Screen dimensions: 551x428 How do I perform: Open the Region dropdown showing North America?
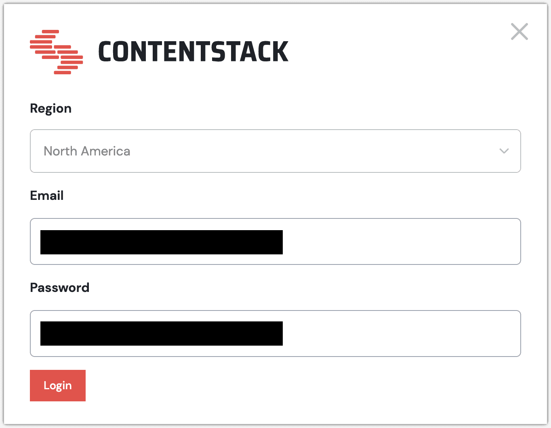pos(276,151)
